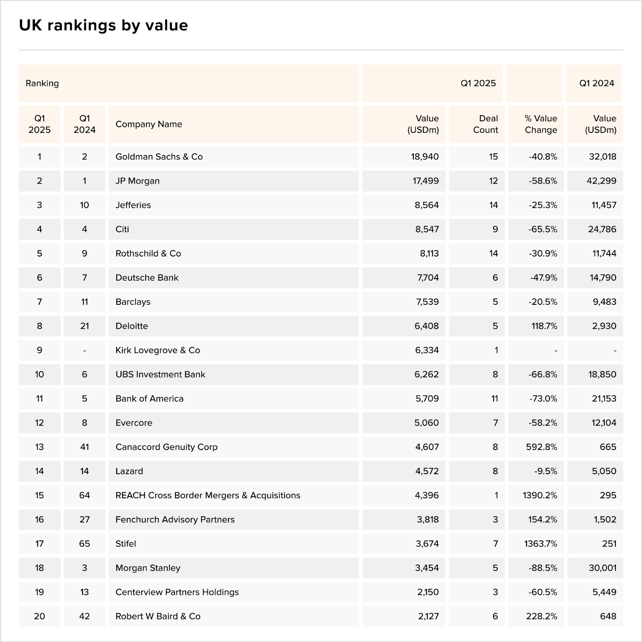Click the UBS Investment Bank name cell
Image resolution: width=642 pixels, height=642 pixels.
(160, 374)
